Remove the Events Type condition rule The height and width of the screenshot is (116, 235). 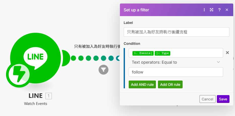tap(227, 53)
